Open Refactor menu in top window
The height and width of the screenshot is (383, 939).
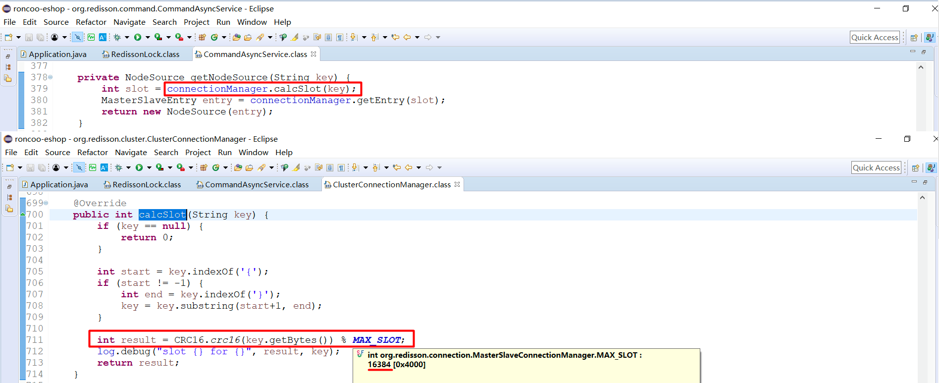91,22
